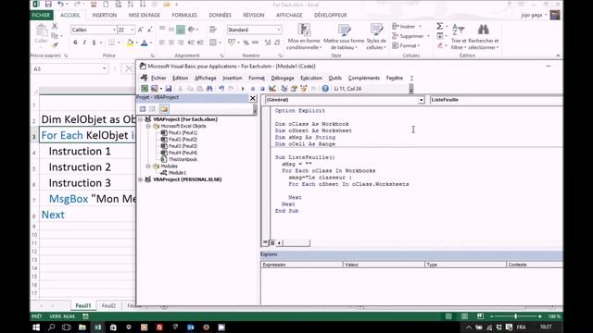593x333 pixels.
Task: Open the FICHIER tab in Excel
Action: [41, 15]
